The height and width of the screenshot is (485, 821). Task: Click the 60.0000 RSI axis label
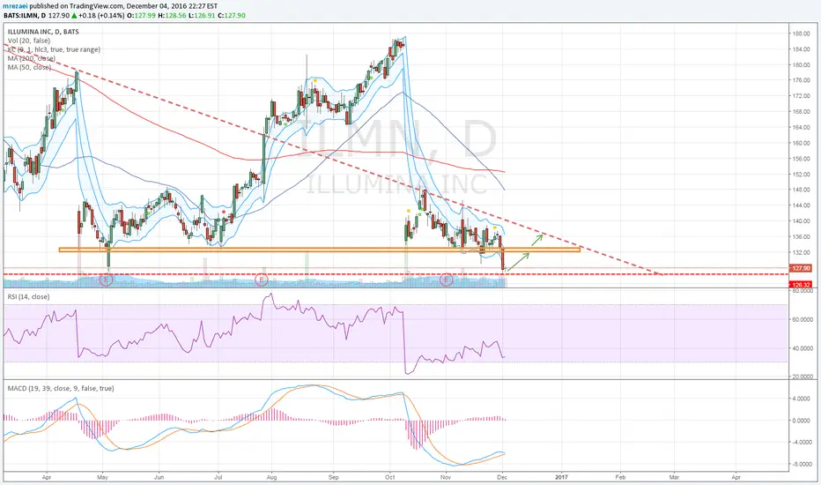click(802, 319)
